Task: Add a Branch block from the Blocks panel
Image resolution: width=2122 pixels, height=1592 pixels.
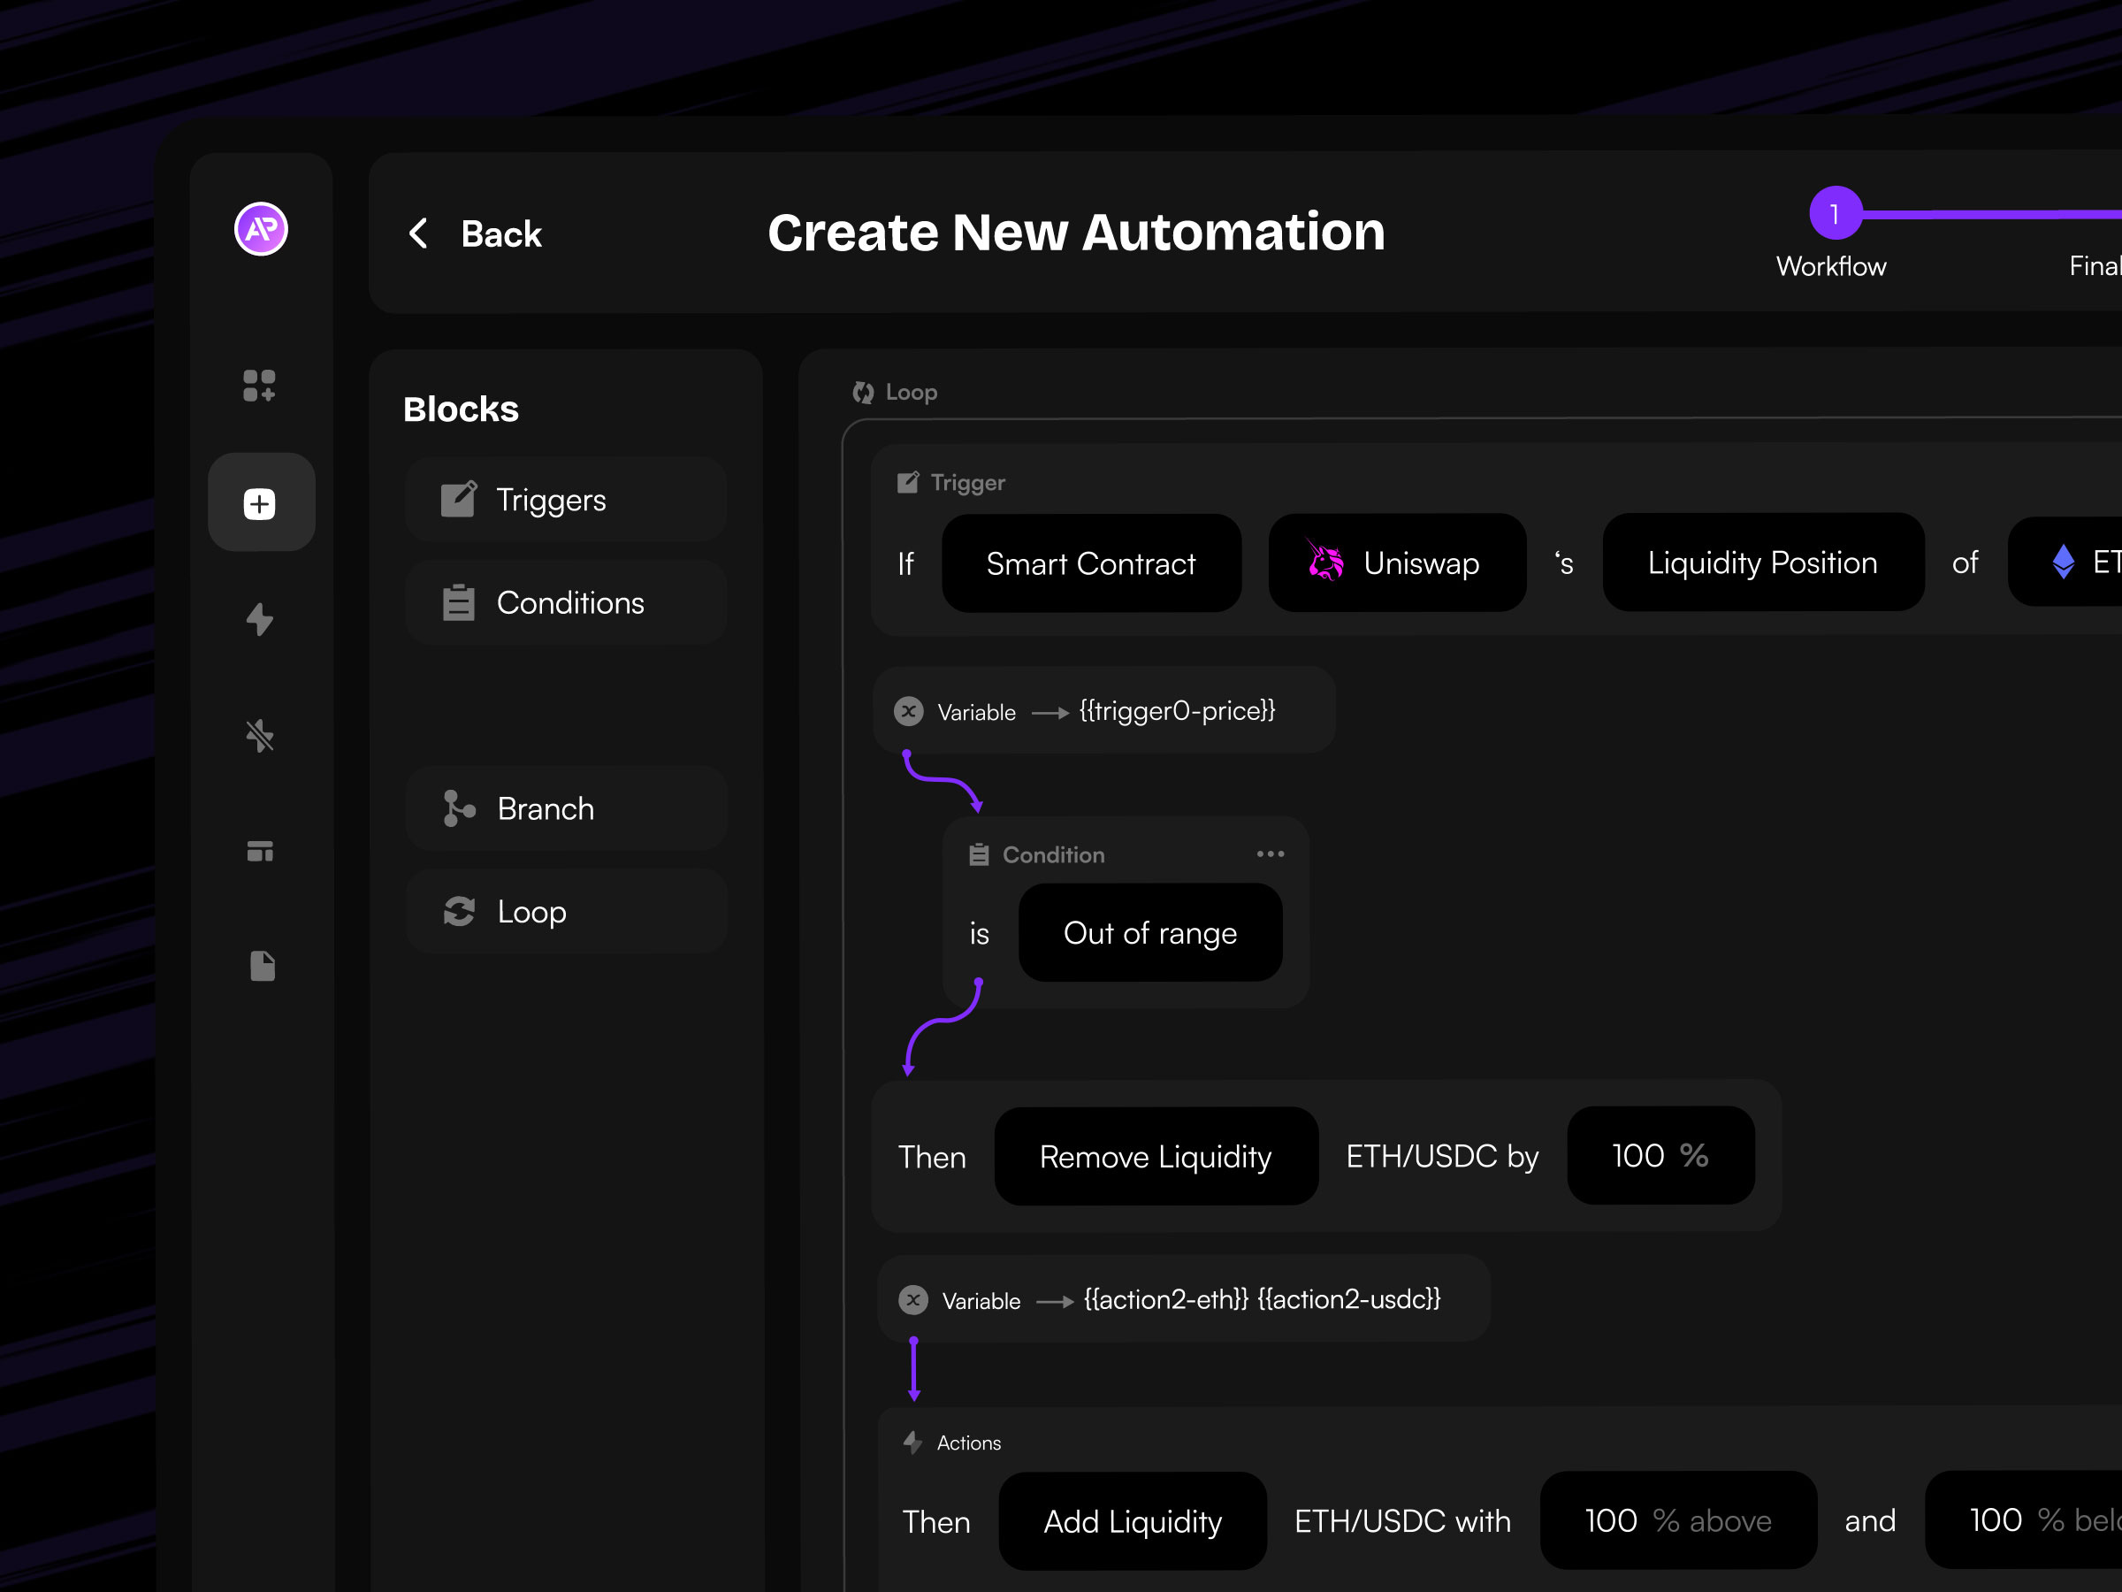Action: [x=565, y=808]
